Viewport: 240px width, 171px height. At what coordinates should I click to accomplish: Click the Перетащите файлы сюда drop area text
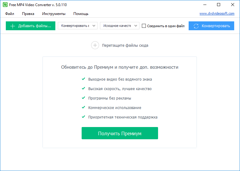[x=125, y=45]
